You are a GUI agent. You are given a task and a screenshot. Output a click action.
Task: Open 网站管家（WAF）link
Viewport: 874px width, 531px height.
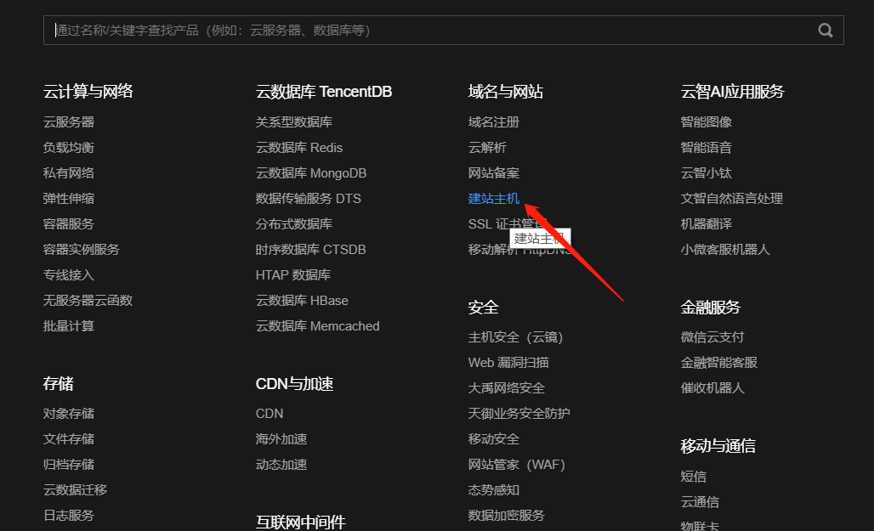[x=517, y=465]
